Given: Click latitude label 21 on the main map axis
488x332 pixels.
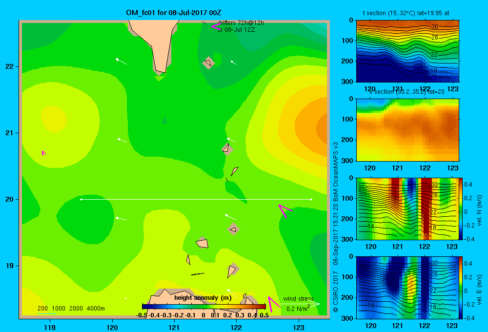Looking at the screenshot, I should [x=10, y=133].
